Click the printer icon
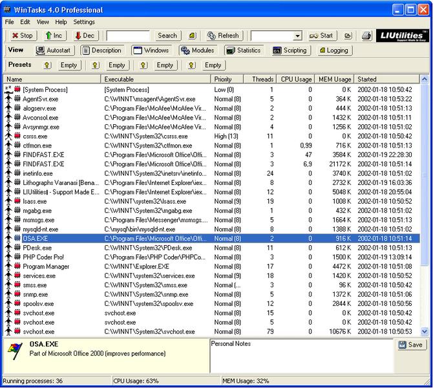This screenshot has width=433, height=388. [366, 36]
